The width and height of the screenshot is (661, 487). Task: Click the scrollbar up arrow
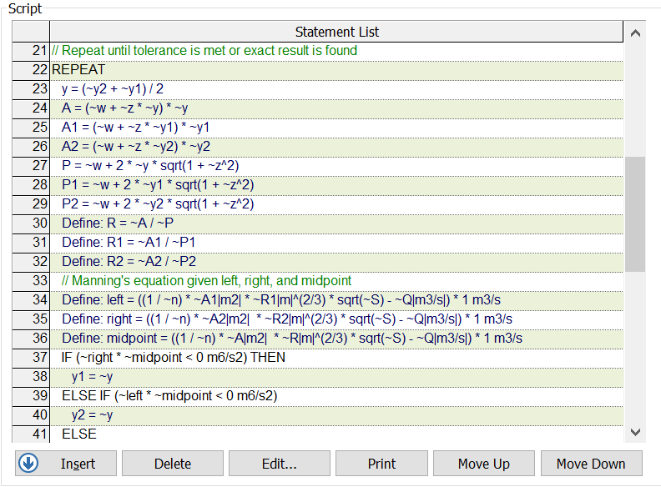(635, 33)
